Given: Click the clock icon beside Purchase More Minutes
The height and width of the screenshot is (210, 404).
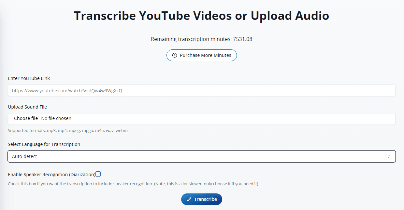Looking at the screenshot, I should coord(175,55).
